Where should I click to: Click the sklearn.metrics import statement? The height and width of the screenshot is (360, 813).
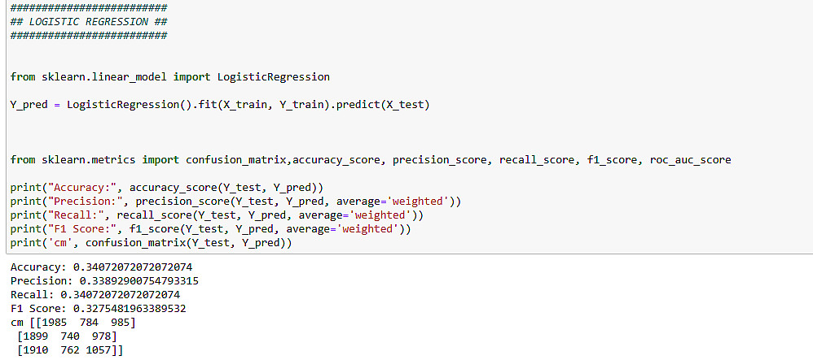pyautogui.click(x=370, y=160)
